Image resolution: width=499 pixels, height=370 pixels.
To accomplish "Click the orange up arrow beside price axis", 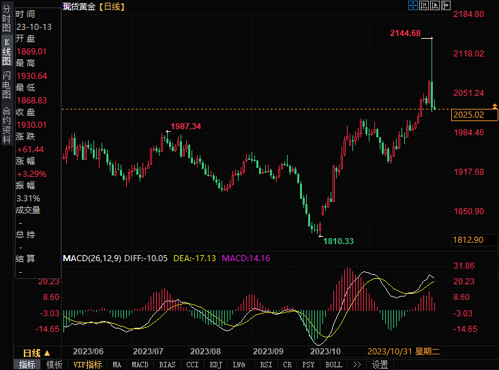I will 496,105.
